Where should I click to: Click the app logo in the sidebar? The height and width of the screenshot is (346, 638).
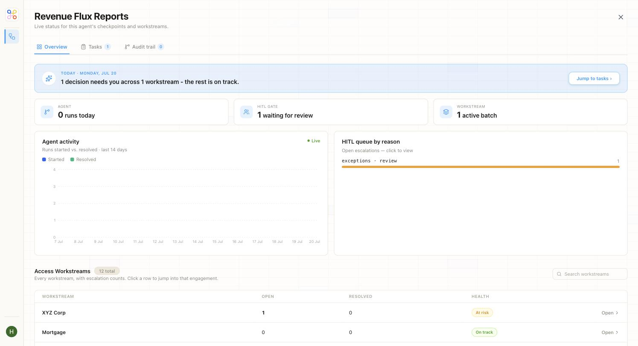(12, 14)
